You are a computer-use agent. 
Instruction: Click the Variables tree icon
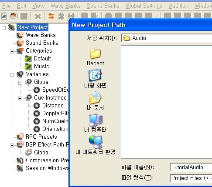point(20,74)
